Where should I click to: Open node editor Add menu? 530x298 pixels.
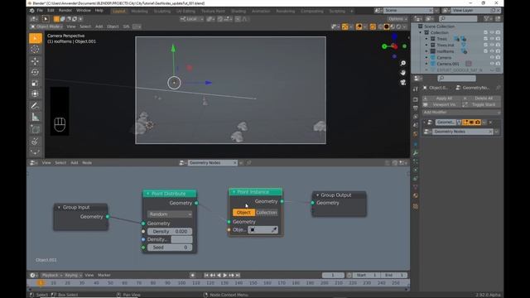click(x=75, y=163)
